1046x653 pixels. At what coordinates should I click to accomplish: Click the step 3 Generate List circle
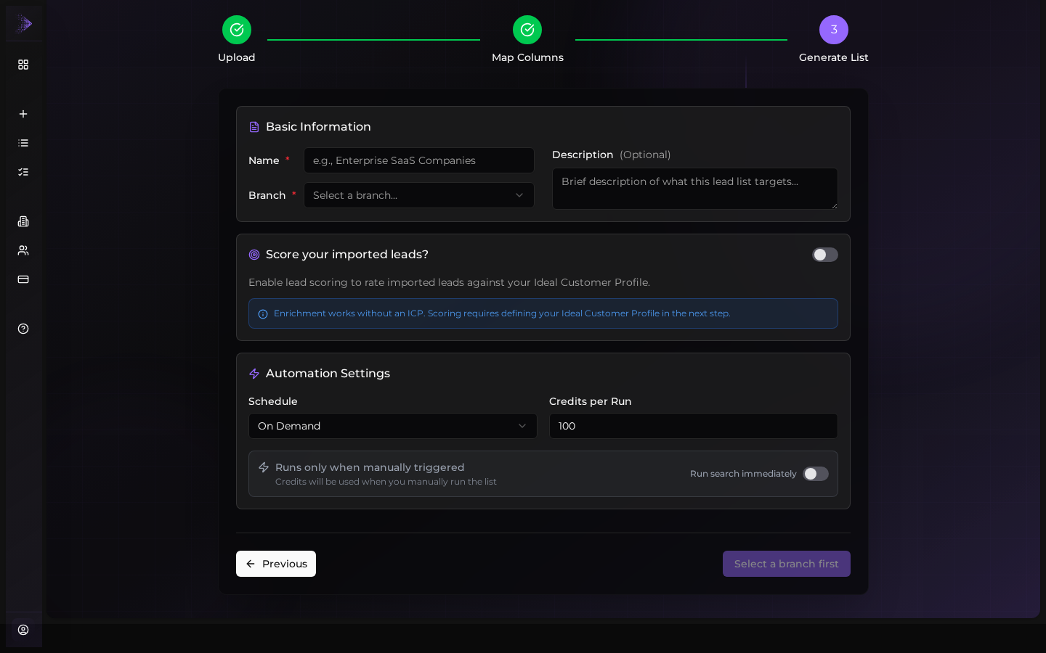pos(834,30)
